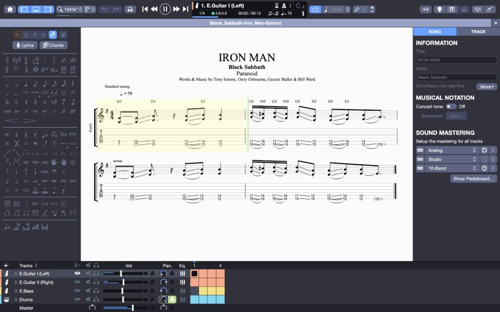This screenshot has height=312, width=500.
Task: Toggle power for Analog mastering effect
Action: [484, 150]
